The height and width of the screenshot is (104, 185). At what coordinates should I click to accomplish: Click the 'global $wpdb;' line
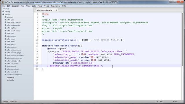point(57,49)
